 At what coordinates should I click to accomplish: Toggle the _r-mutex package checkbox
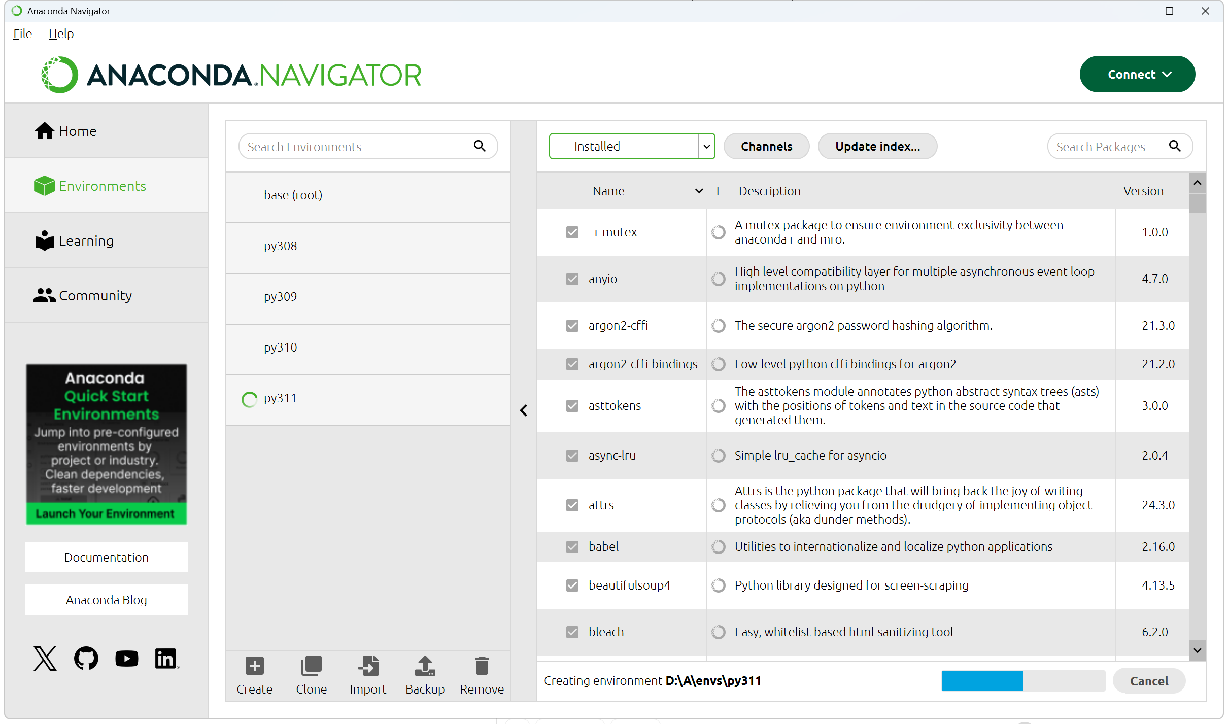(572, 232)
